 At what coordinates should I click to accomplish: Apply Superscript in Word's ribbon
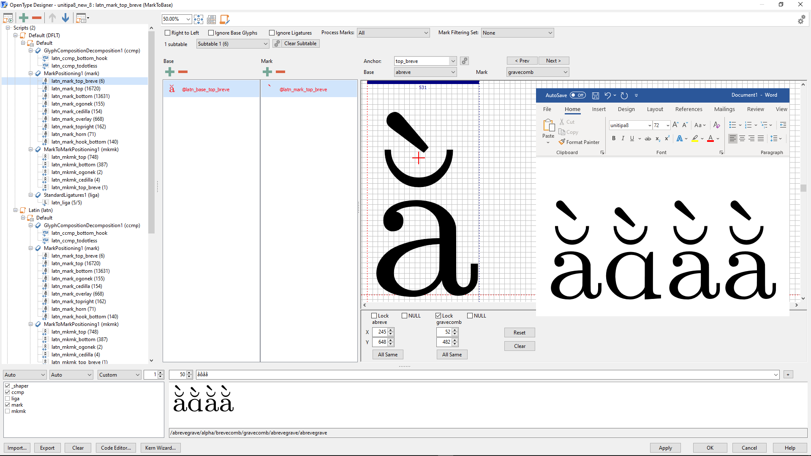[667, 138]
